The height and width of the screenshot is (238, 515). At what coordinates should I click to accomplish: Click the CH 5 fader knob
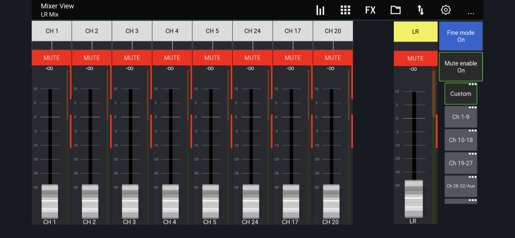pos(212,201)
